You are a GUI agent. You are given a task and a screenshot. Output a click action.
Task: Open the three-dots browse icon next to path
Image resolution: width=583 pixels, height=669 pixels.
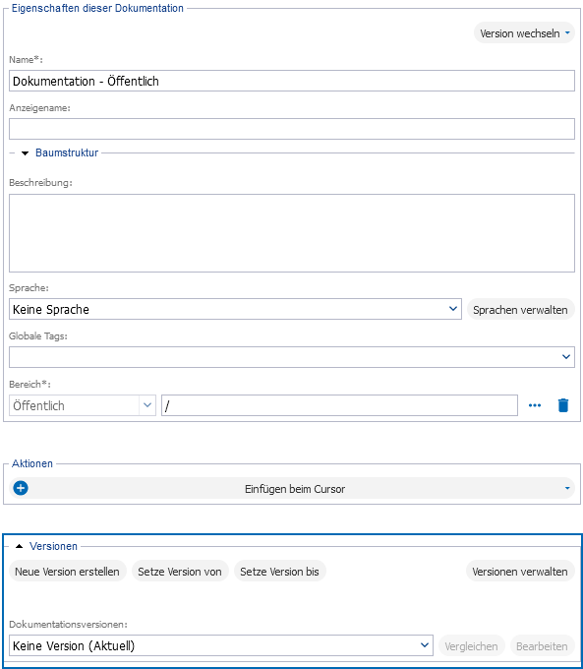click(x=535, y=405)
